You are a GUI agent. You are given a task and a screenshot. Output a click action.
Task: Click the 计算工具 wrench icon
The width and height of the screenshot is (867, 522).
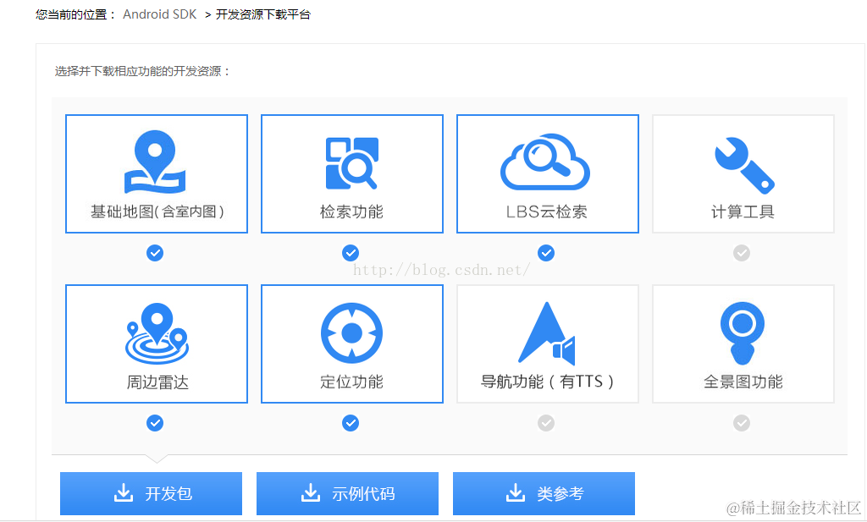click(744, 165)
